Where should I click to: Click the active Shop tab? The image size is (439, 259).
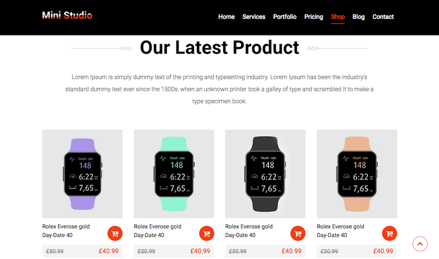point(338,17)
